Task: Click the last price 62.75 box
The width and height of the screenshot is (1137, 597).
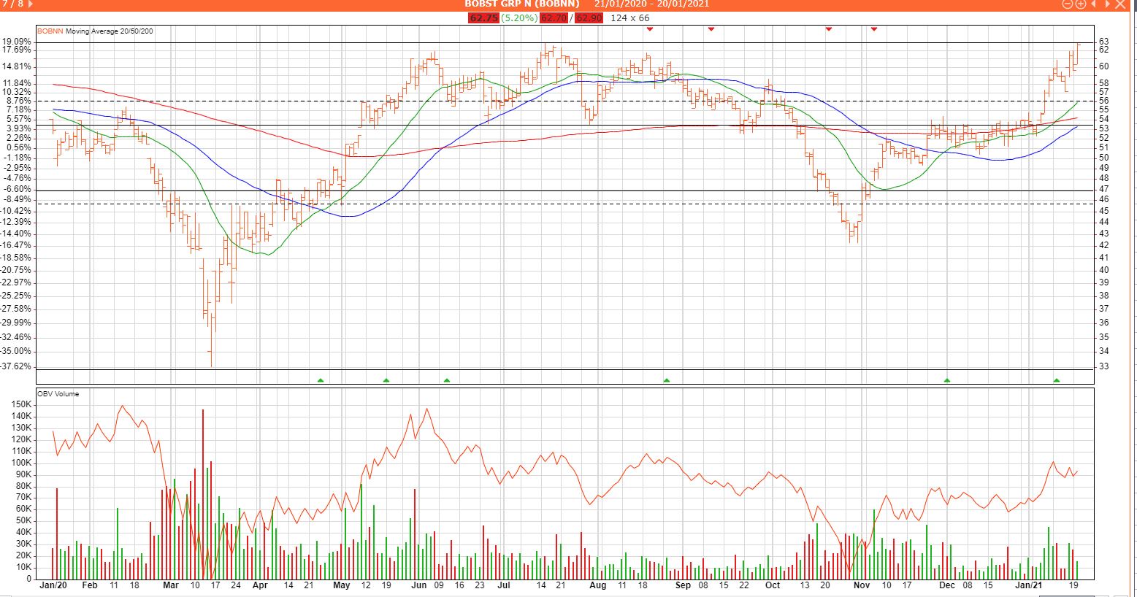Action: point(483,18)
